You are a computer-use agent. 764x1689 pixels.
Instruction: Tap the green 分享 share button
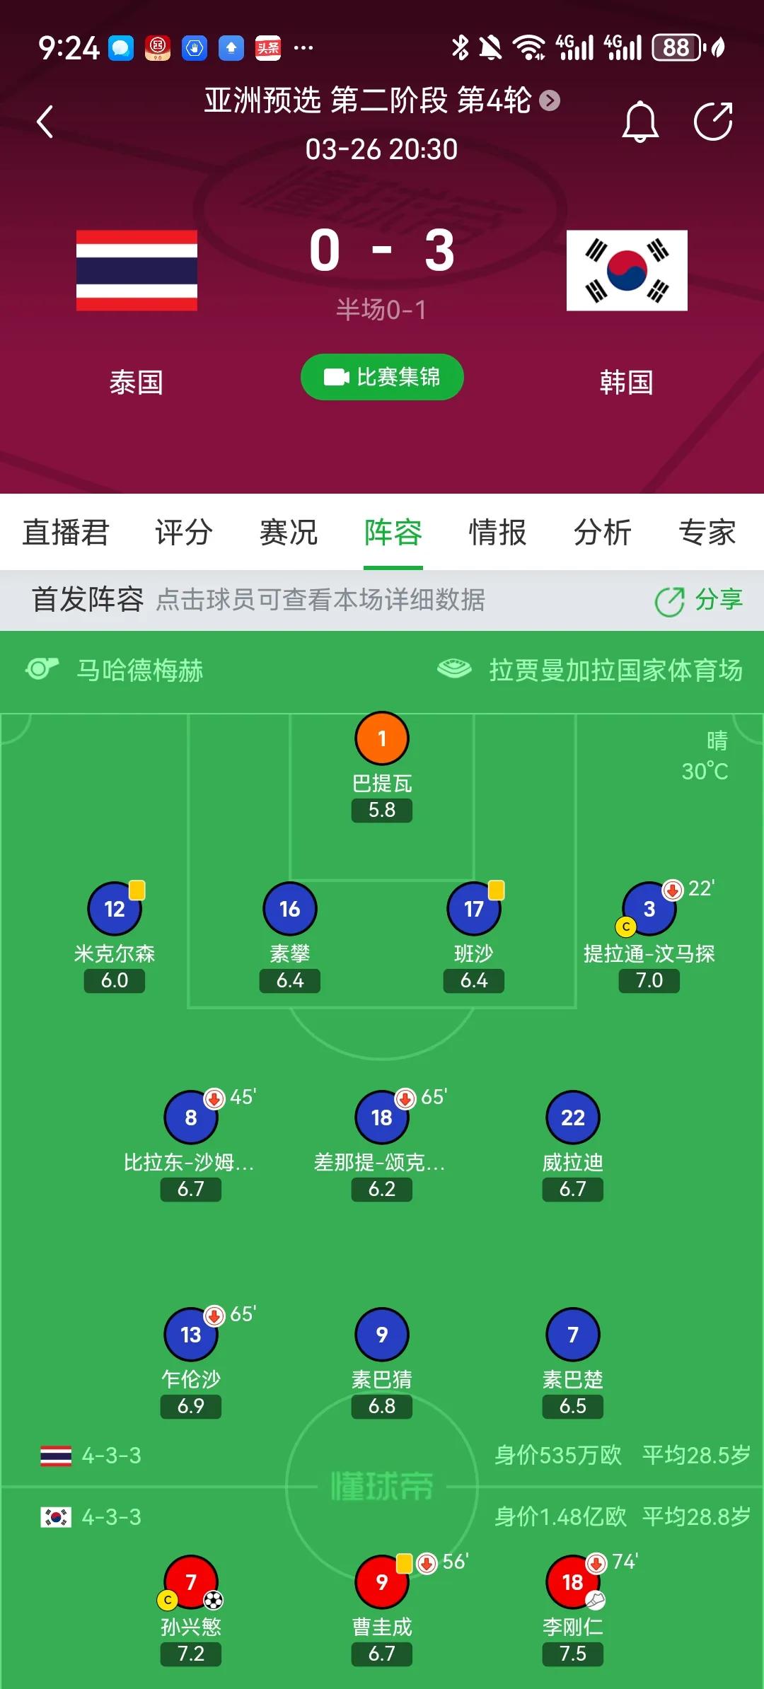[x=699, y=600]
